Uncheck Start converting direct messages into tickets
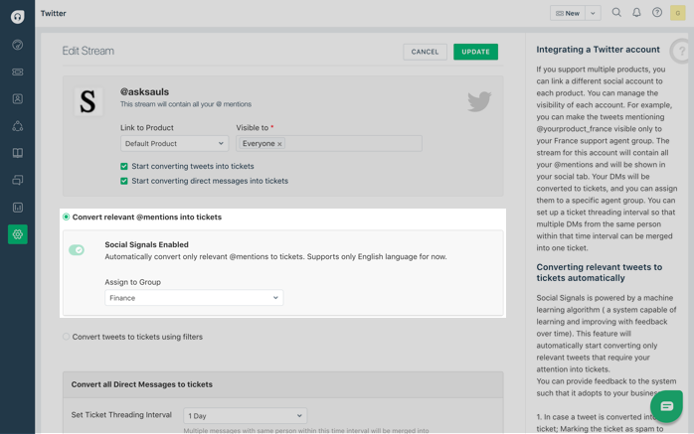This screenshot has width=694, height=434. pyautogui.click(x=124, y=181)
